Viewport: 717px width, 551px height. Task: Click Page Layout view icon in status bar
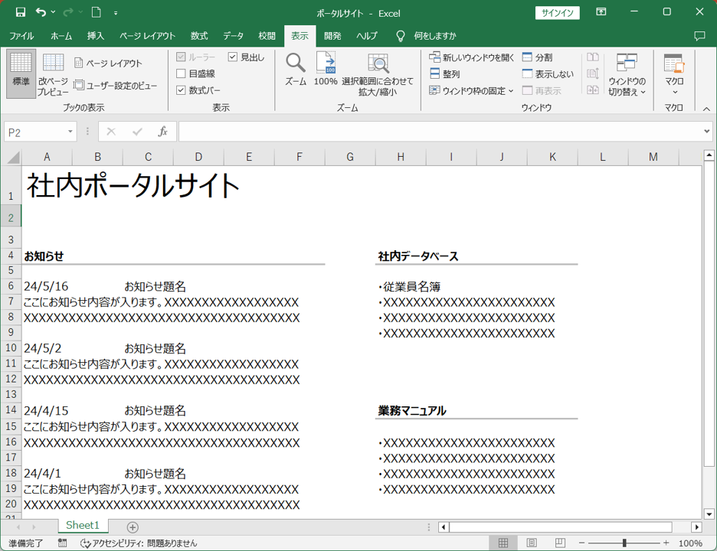[532, 543]
